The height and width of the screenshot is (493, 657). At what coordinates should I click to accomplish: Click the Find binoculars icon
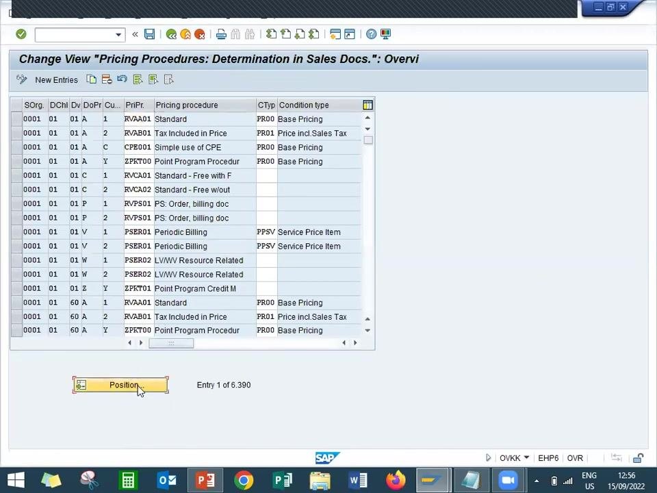pyautogui.click(x=235, y=34)
